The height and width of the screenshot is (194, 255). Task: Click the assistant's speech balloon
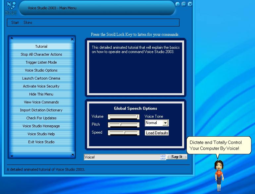(x=219, y=145)
